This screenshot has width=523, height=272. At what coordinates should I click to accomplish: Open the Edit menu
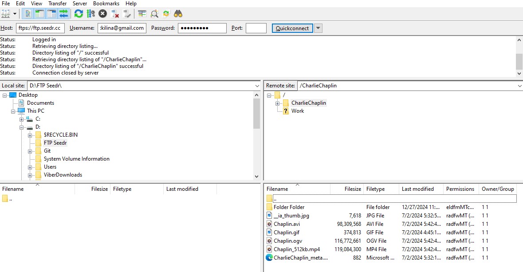[20, 4]
